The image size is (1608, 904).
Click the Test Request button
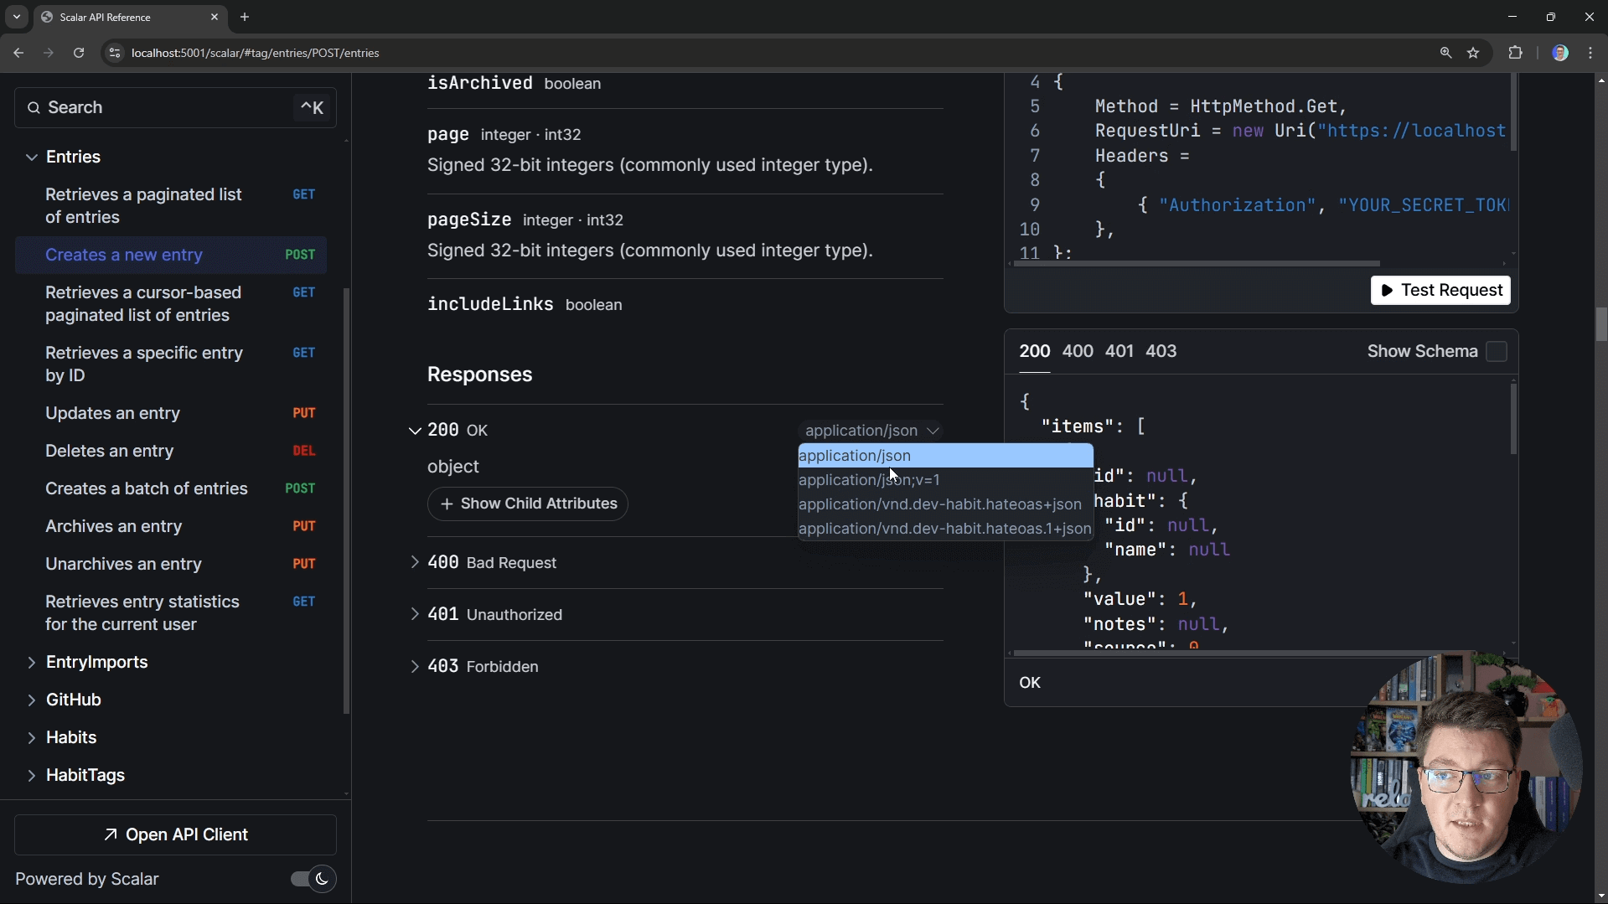(1440, 290)
